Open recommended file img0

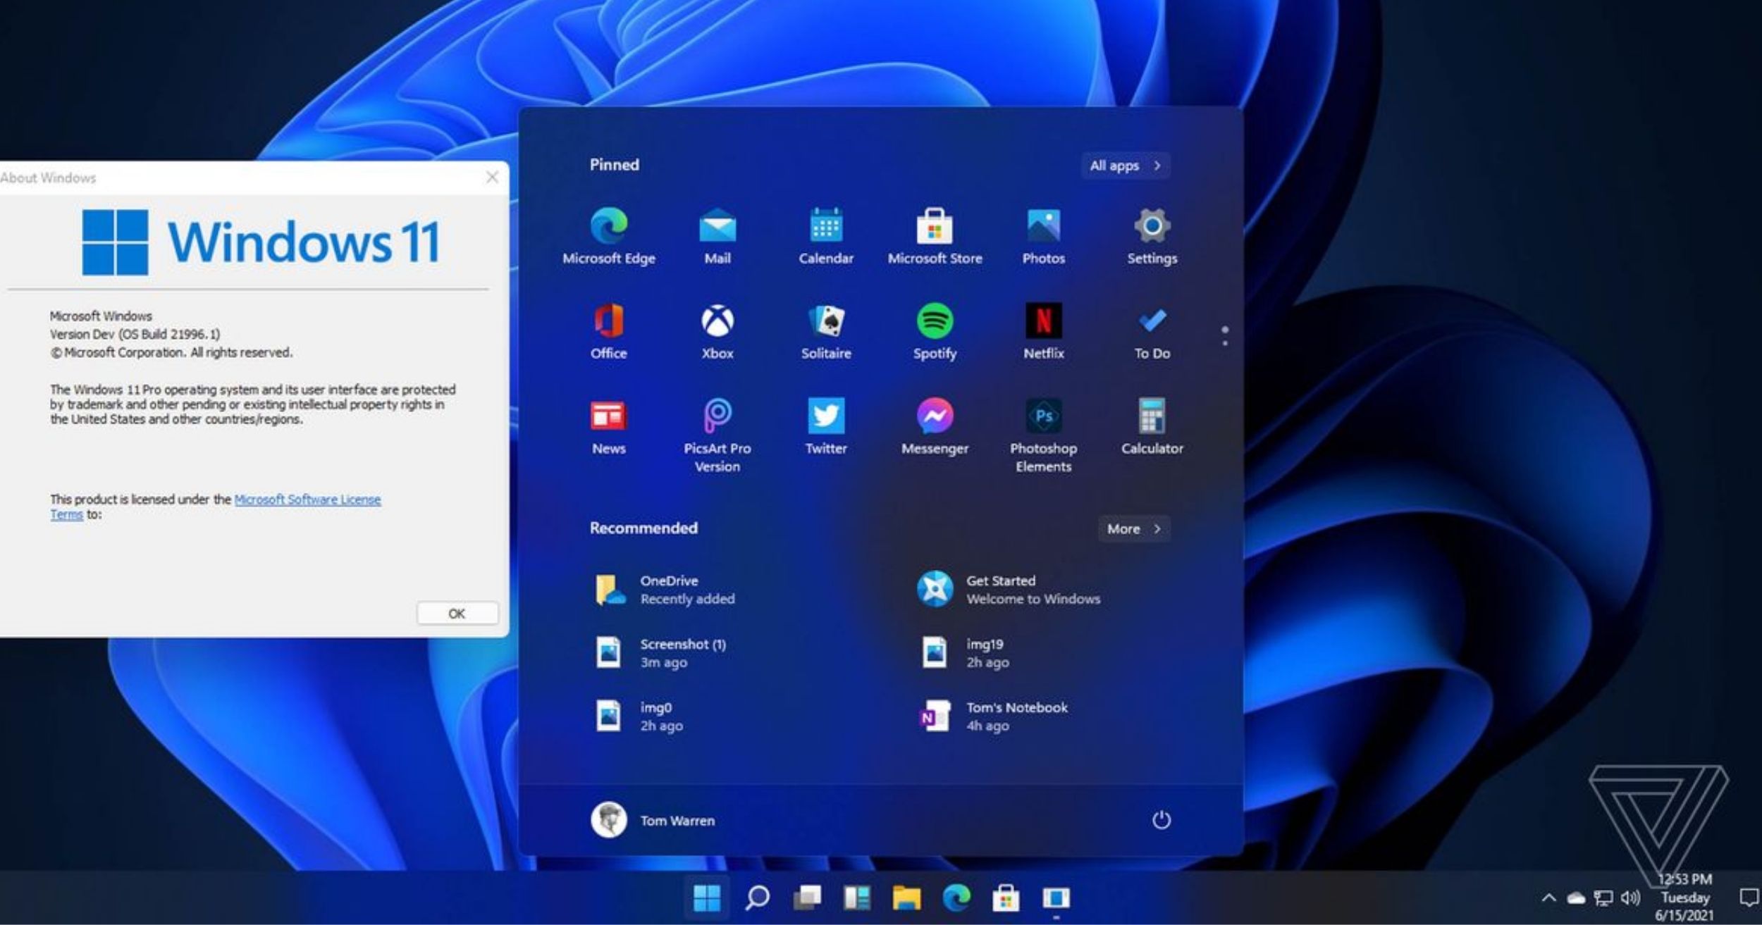[x=639, y=716]
